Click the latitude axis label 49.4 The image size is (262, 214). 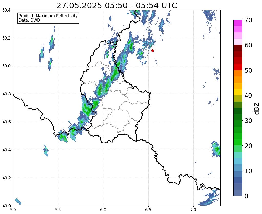click(6, 150)
